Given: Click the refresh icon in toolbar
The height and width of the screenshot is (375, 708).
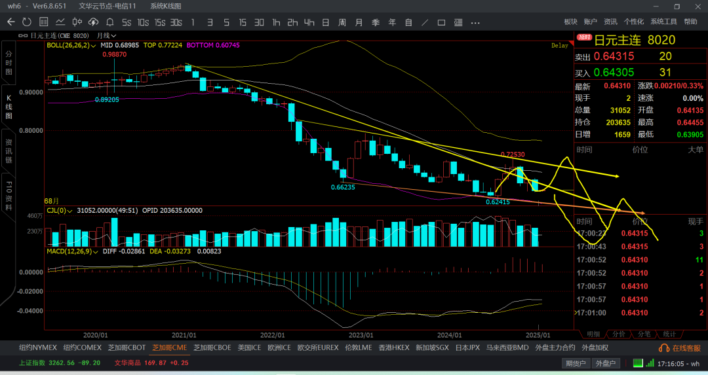Looking at the screenshot, I should pyautogui.click(x=27, y=22).
